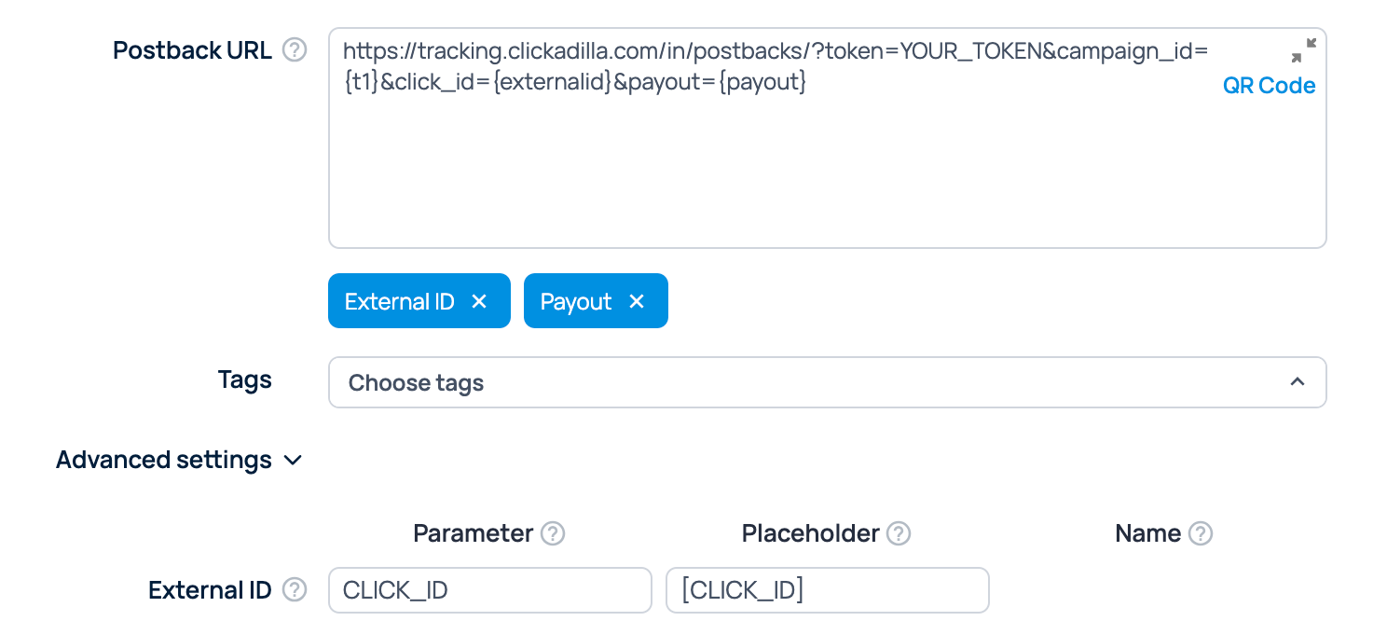Open the External ID row help icon

click(295, 589)
